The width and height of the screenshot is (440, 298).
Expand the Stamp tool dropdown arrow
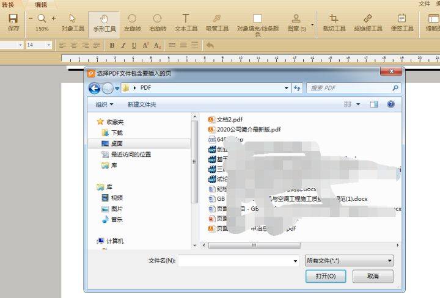click(312, 24)
